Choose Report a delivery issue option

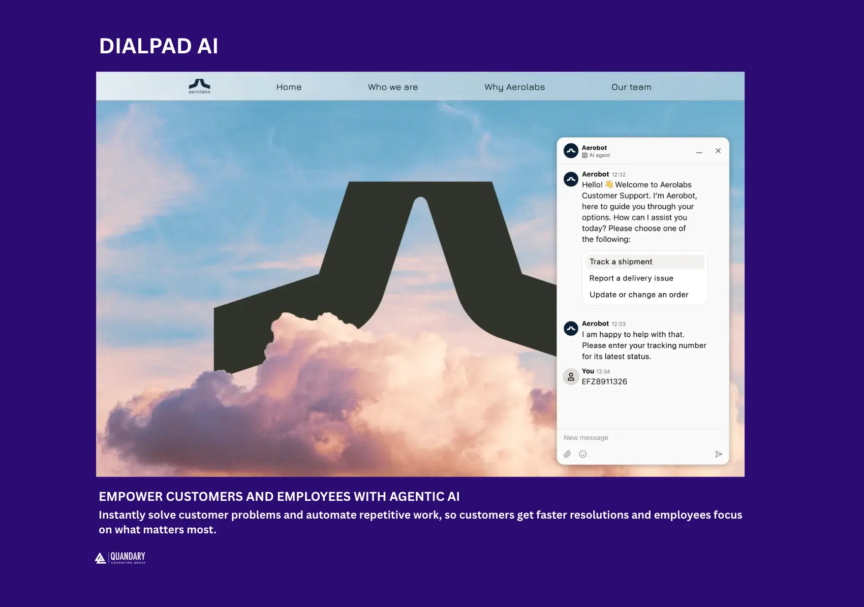point(644,278)
